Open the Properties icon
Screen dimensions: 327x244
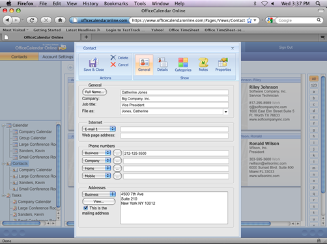(223, 62)
